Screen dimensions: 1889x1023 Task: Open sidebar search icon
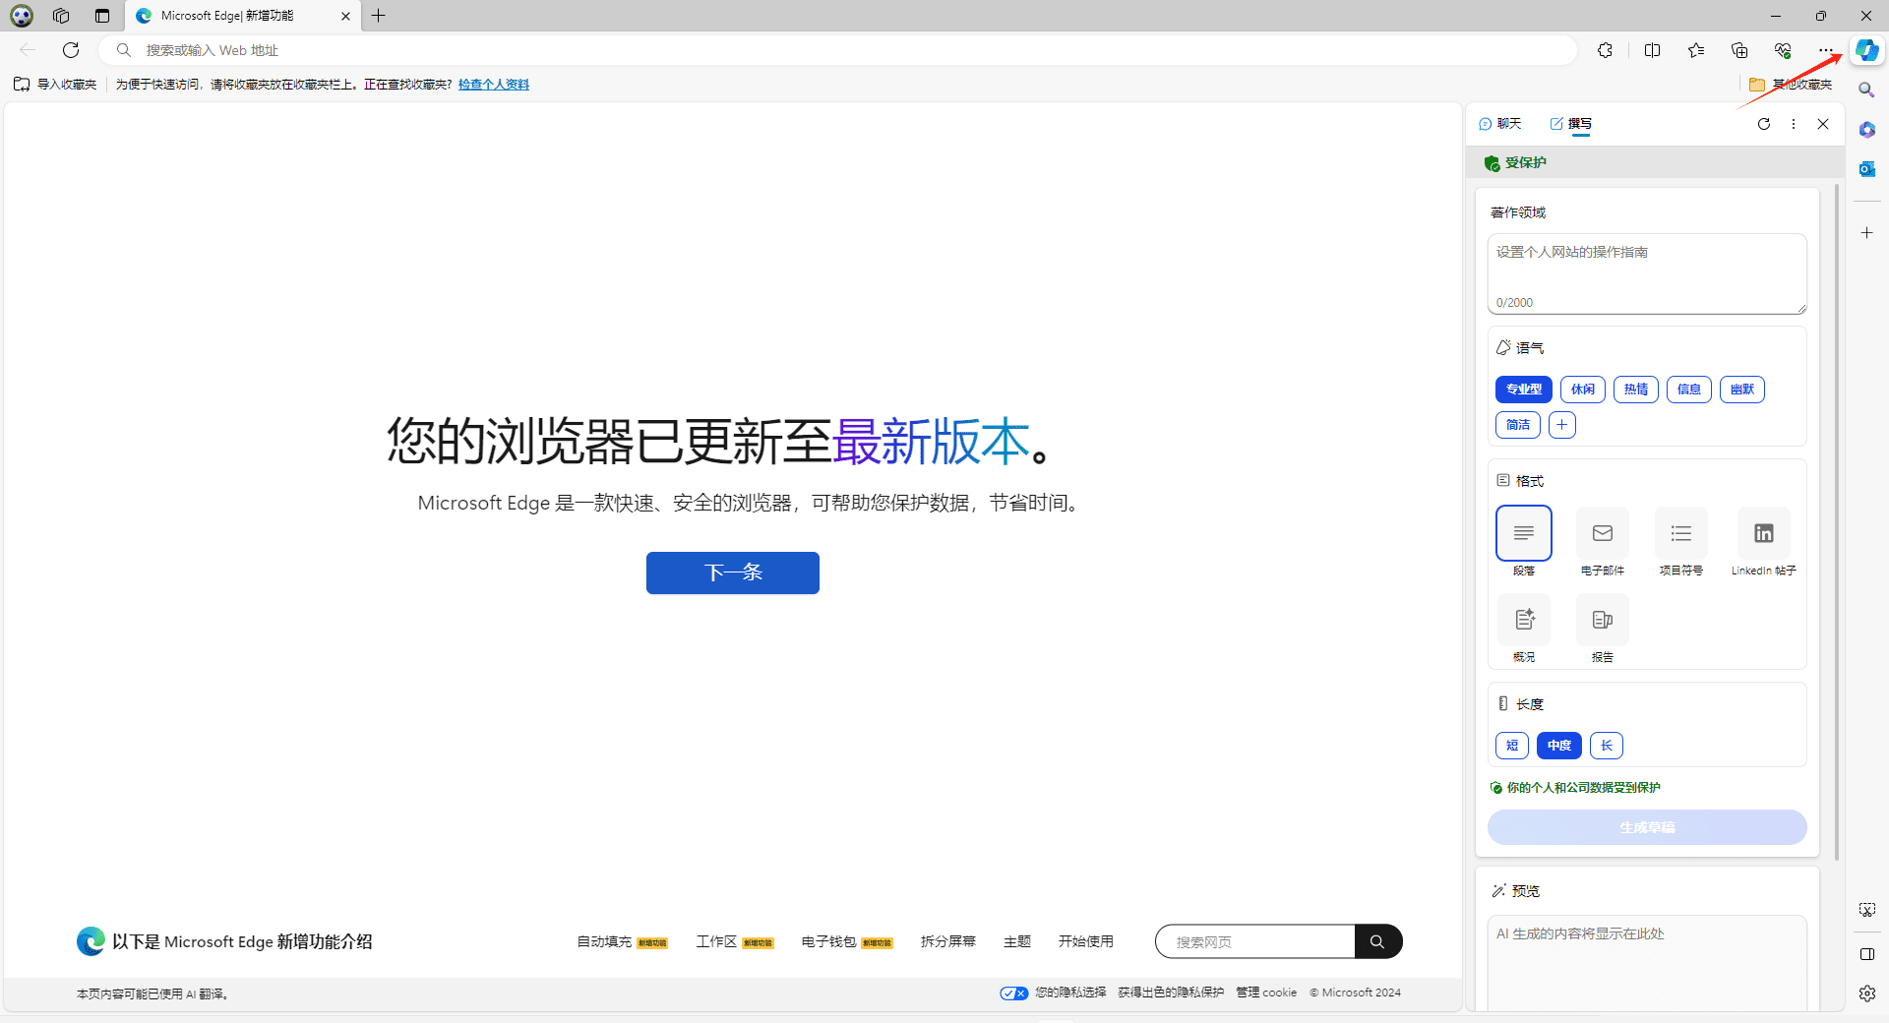tap(1866, 90)
